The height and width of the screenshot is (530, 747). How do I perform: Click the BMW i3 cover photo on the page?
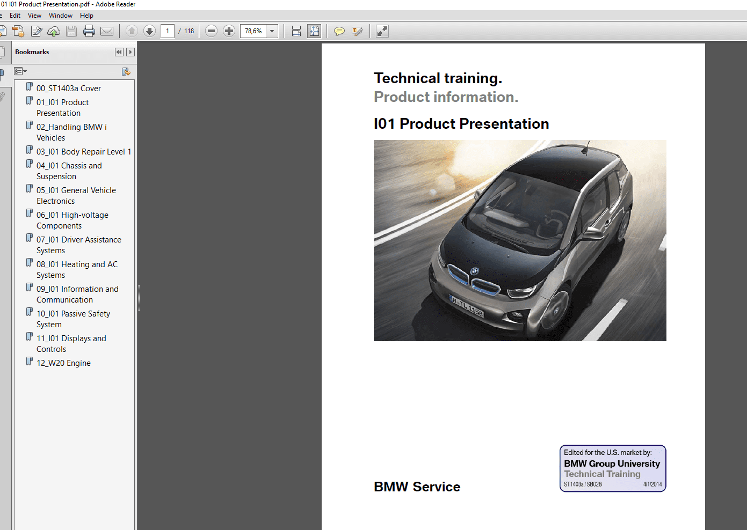point(520,240)
